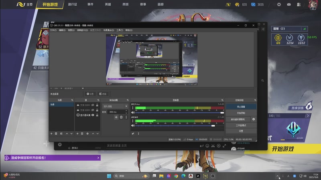Image resolution: width=321 pixels, height=180 pixels.
Task: Open the scene filters icon in 场景 panel
Action: pos(61,134)
